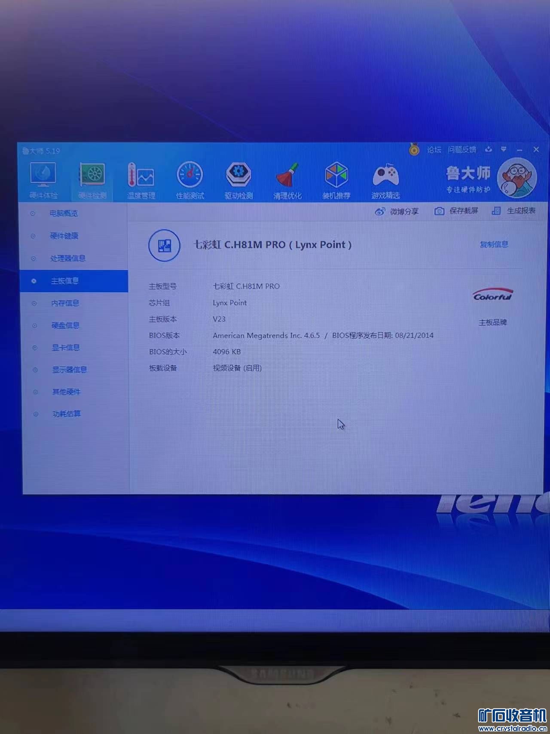
Task: Click 复制信息 copy info link
Action: 494,244
